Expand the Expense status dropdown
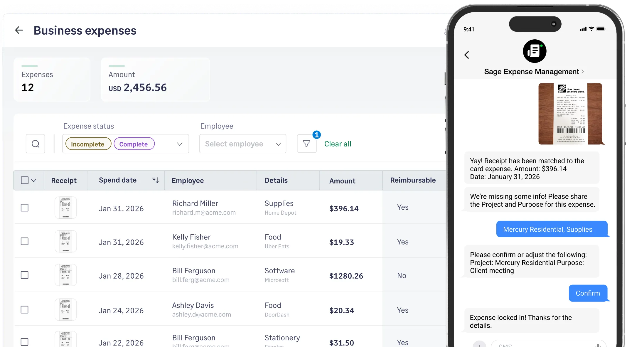627x347 pixels. point(179,144)
